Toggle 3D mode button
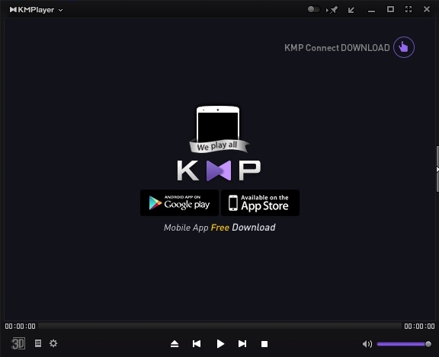439x357 pixels. [18, 343]
